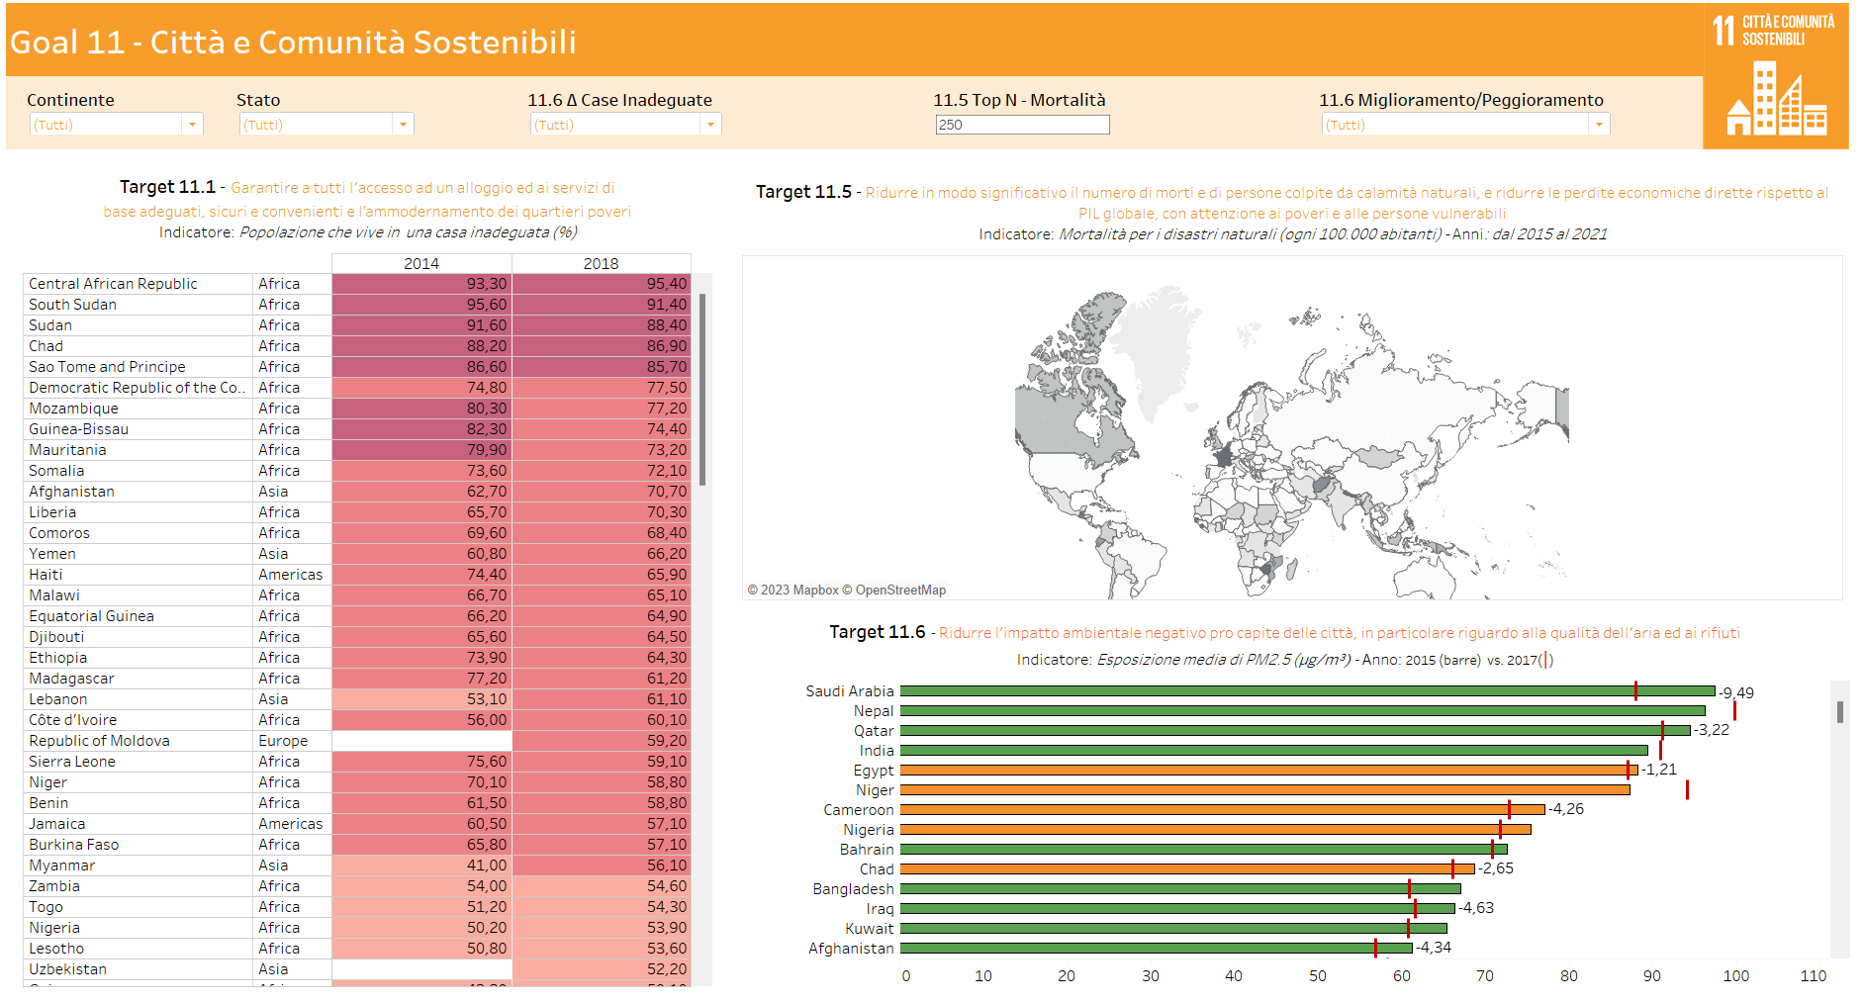
Task: Click Afghanistan's 2018 value cell 70,70
Action: click(601, 492)
